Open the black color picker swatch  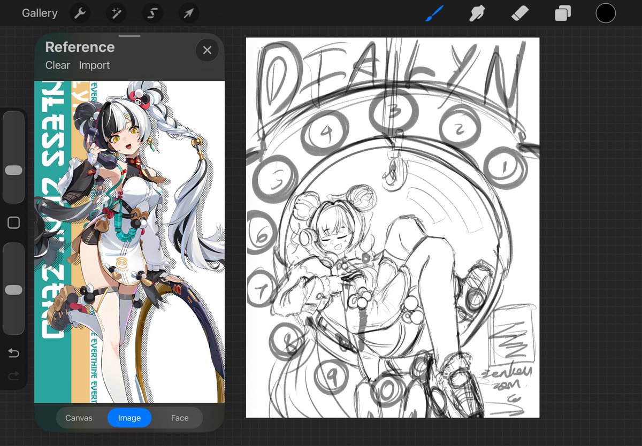606,13
